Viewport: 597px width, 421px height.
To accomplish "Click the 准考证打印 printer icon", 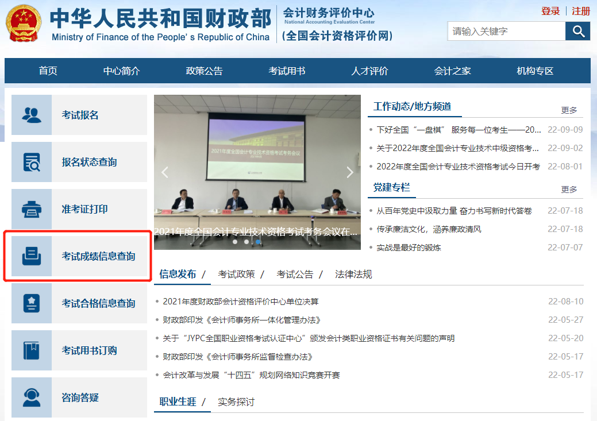I will tap(32, 210).
